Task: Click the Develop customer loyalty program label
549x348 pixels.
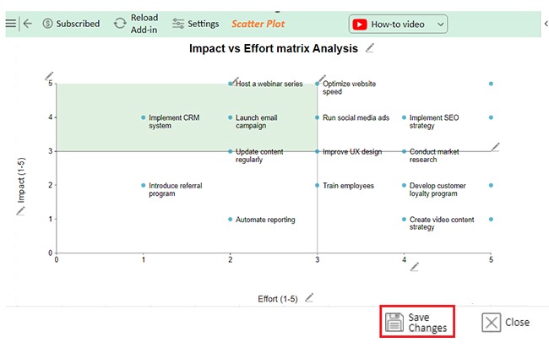Action: (x=438, y=189)
